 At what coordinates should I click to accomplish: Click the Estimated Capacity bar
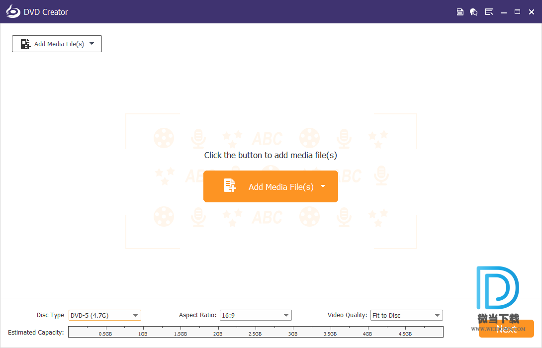[256, 332]
